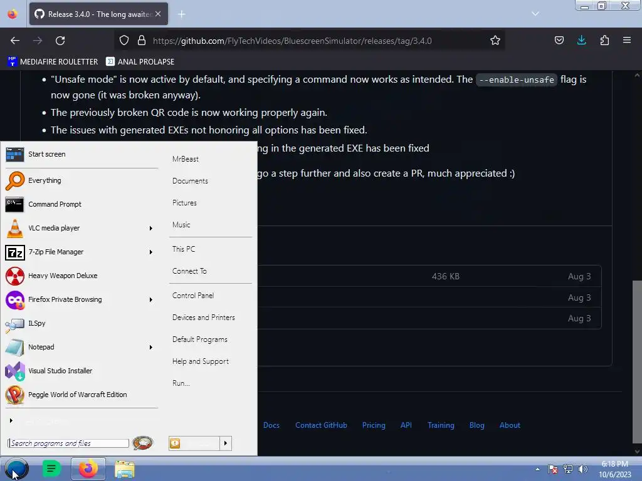This screenshot has width=642, height=481.
Task: Select Connect To in start menu
Action: tap(189, 271)
